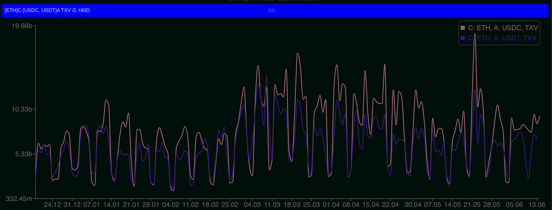This screenshot has width=552, height=210.
Task: Click x-axis date 18.03
Action: coord(292,205)
